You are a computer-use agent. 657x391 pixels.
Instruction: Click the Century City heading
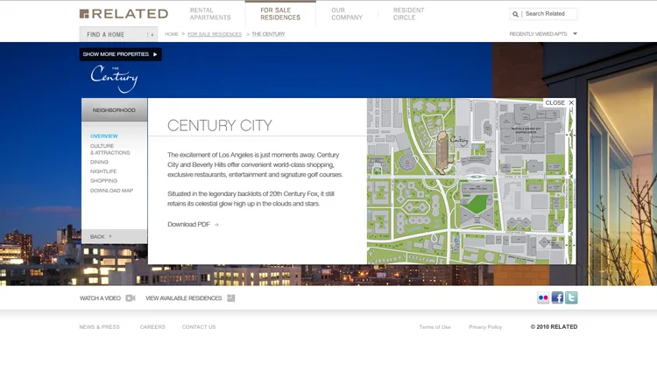point(220,125)
